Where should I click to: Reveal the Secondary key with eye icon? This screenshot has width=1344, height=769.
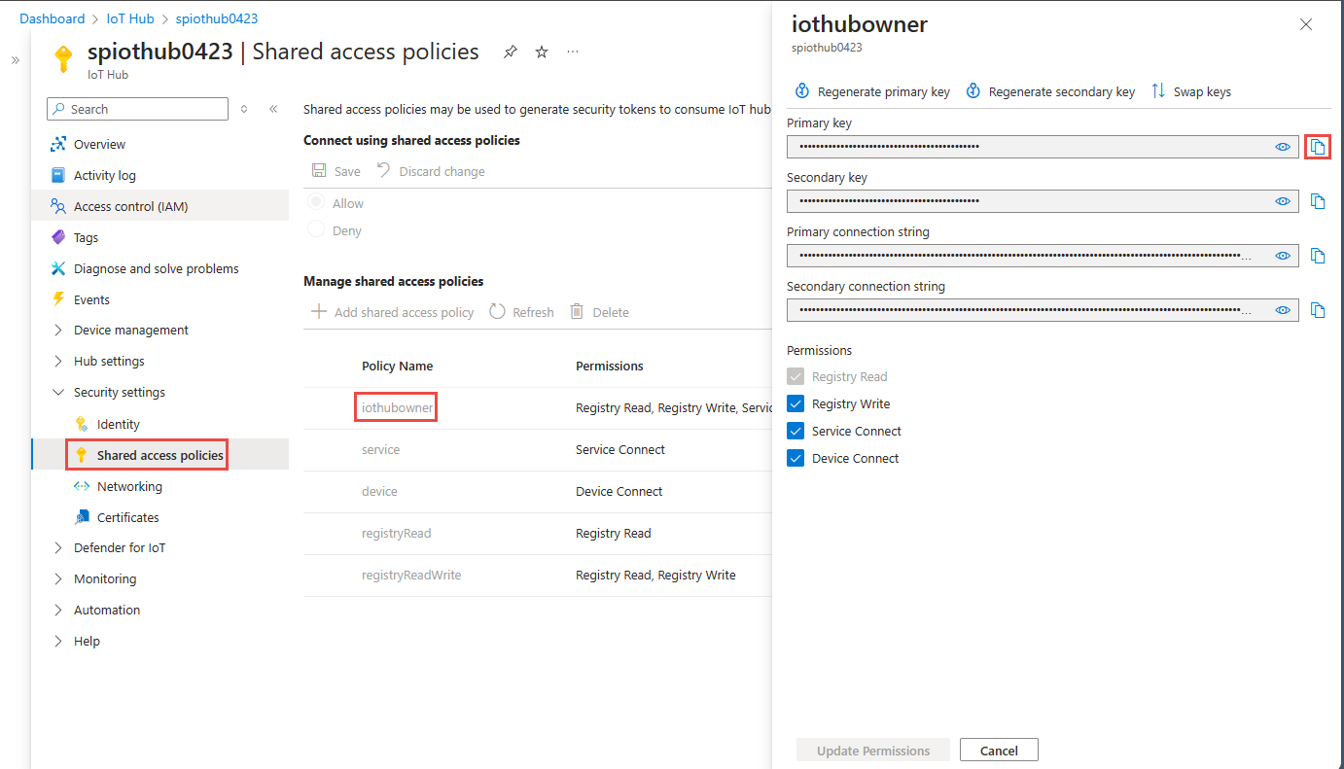[x=1283, y=201]
